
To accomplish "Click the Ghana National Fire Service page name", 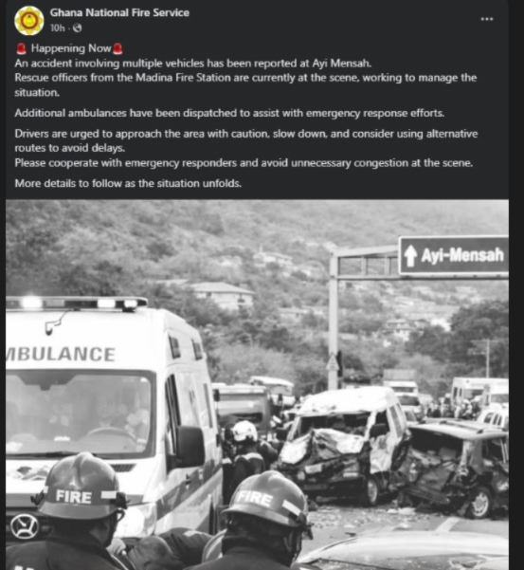I will pyautogui.click(x=119, y=12).
